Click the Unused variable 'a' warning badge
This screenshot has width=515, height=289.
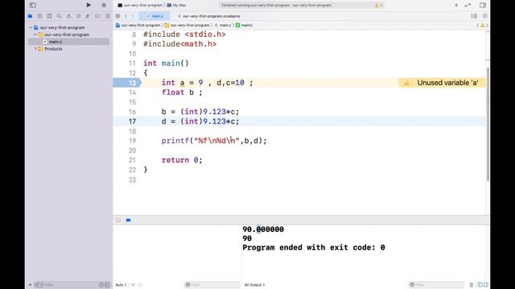442,83
